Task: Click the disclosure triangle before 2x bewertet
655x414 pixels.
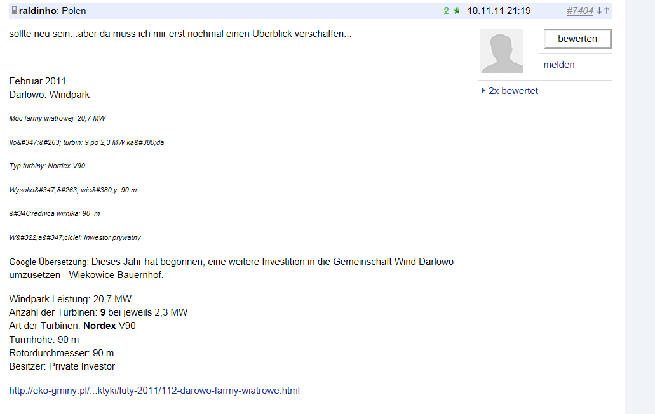Action: pyautogui.click(x=482, y=90)
